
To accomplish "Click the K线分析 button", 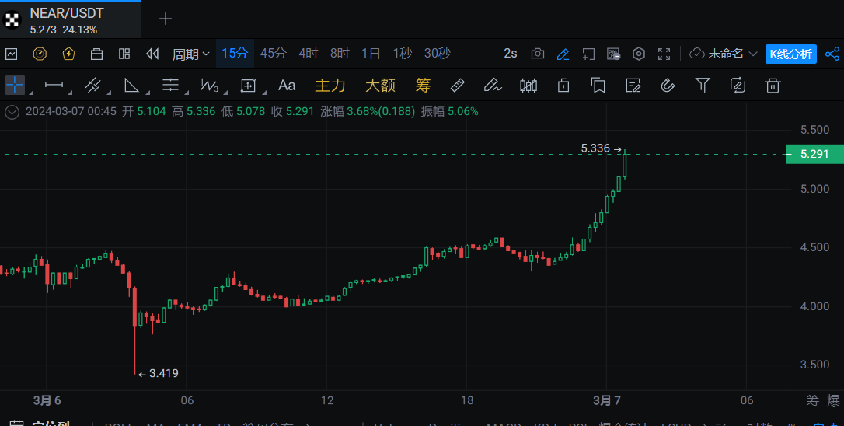I will pyautogui.click(x=790, y=54).
